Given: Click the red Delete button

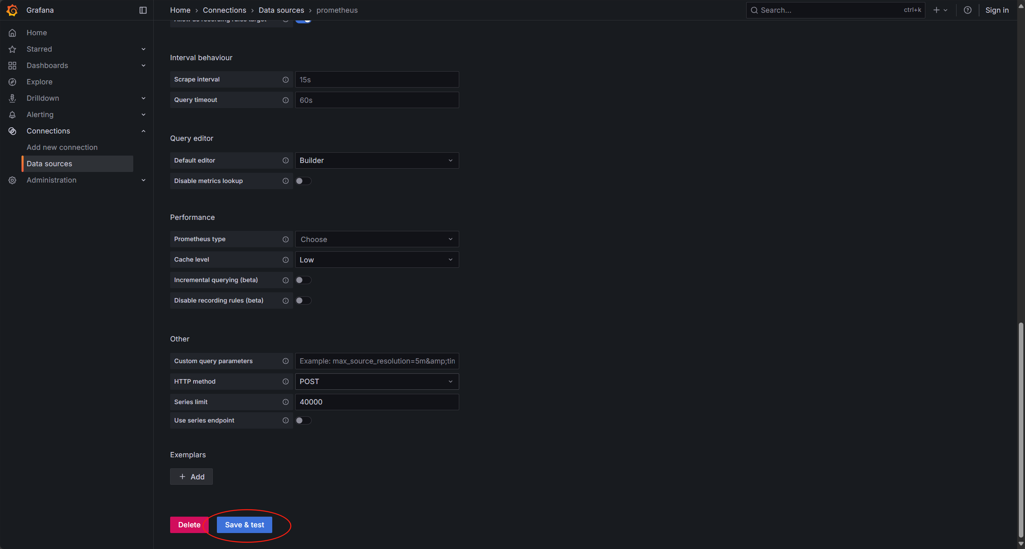Looking at the screenshot, I should point(189,525).
